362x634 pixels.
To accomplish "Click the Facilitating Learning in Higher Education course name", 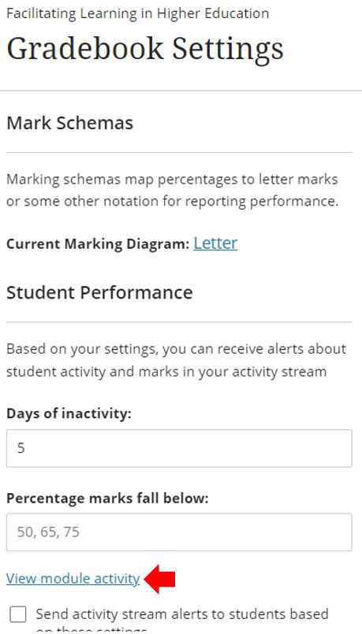I will tap(138, 13).
